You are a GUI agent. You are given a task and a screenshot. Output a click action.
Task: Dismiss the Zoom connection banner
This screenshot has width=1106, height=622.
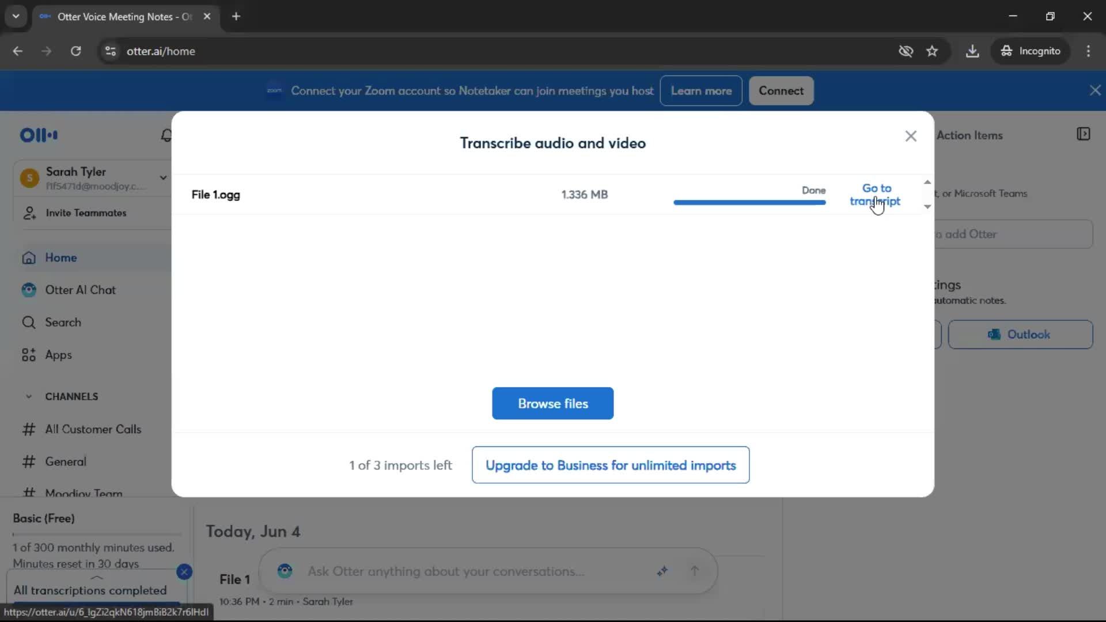1095,90
